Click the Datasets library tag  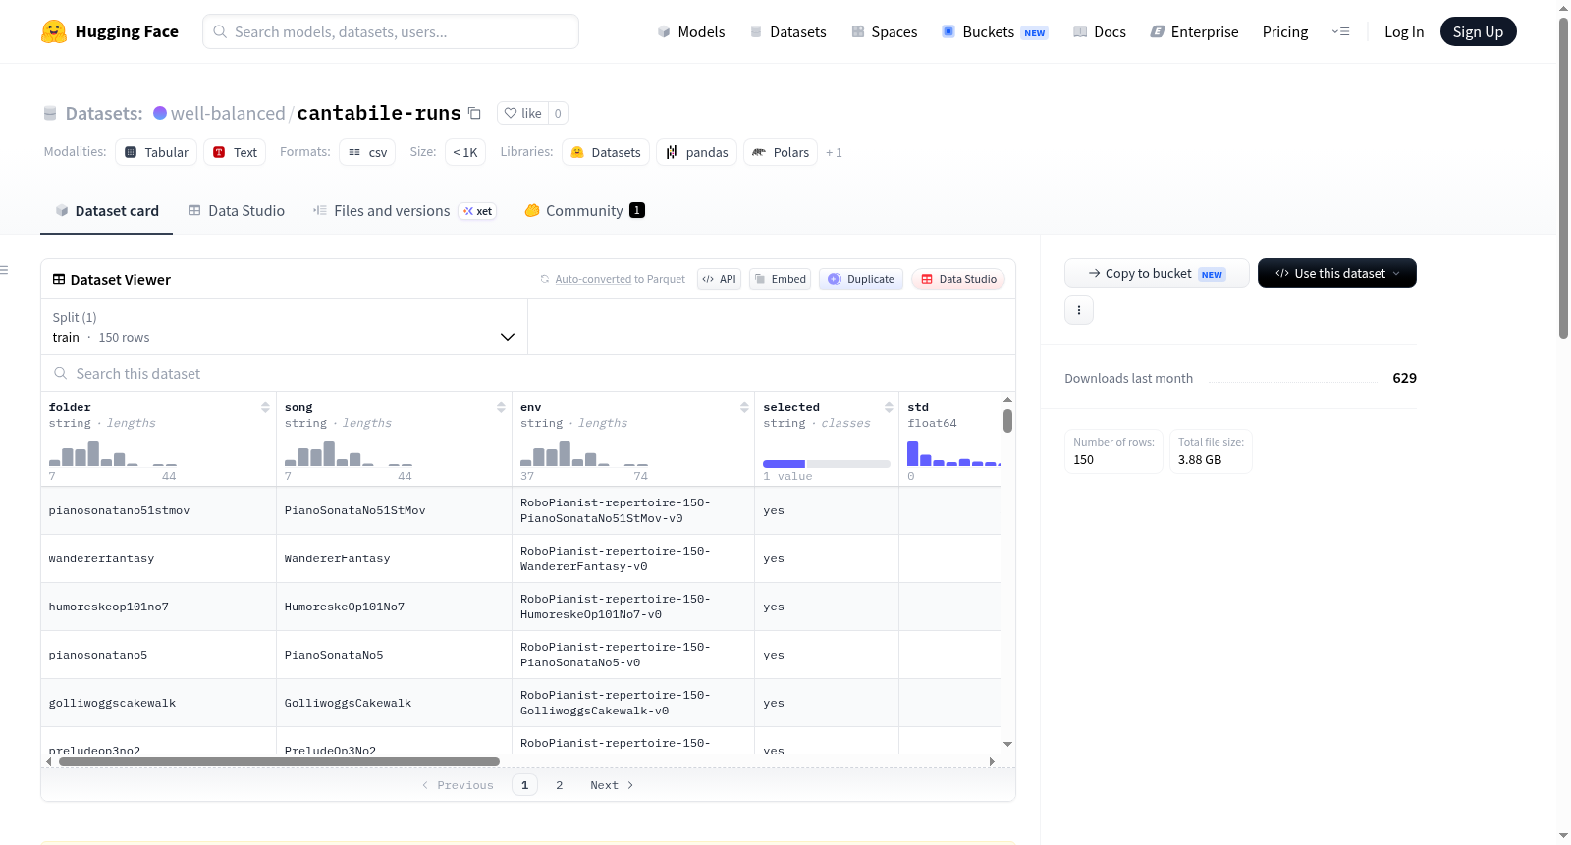point(606,152)
